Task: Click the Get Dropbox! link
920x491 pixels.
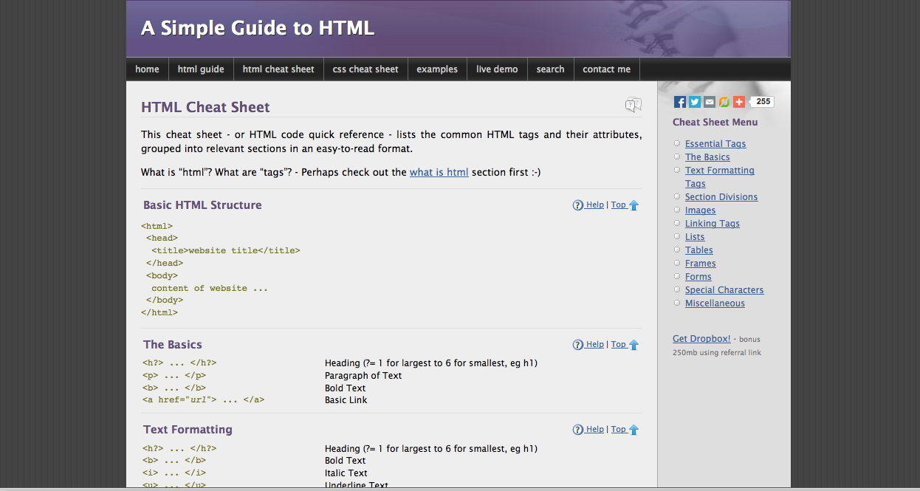Action: tap(701, 339)
